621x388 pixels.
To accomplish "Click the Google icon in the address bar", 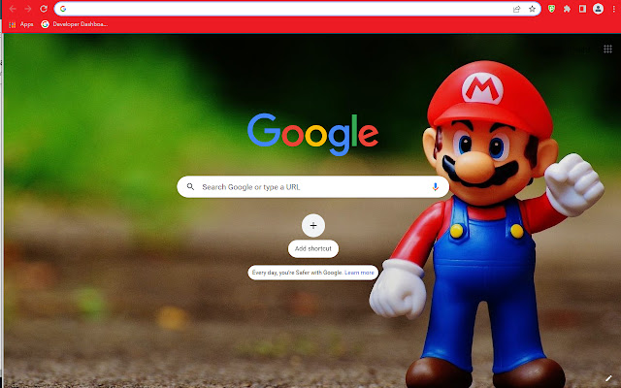I will pos(63,9).
